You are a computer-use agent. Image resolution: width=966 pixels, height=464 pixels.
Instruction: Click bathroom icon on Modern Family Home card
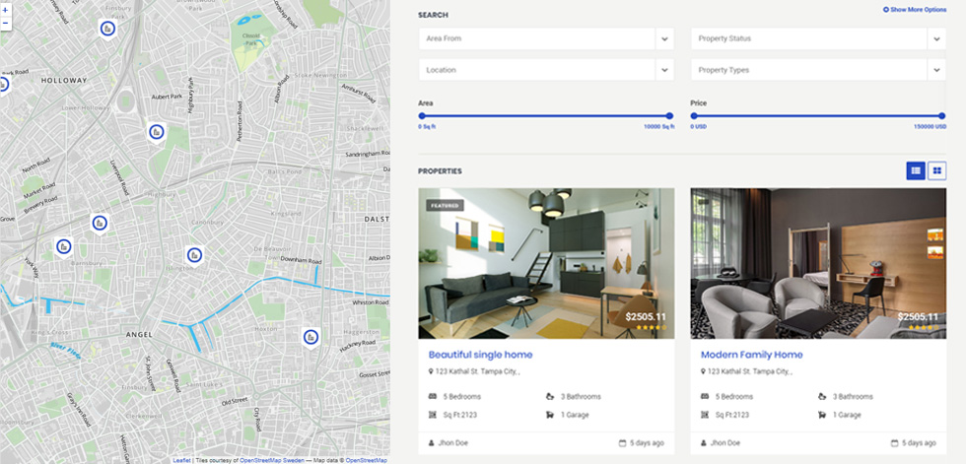[822, 396]
